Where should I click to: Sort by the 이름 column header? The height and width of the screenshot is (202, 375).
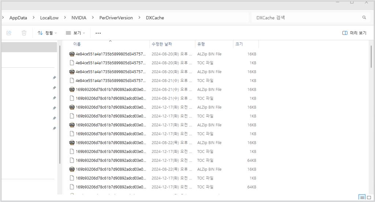(x=77, y=44)
